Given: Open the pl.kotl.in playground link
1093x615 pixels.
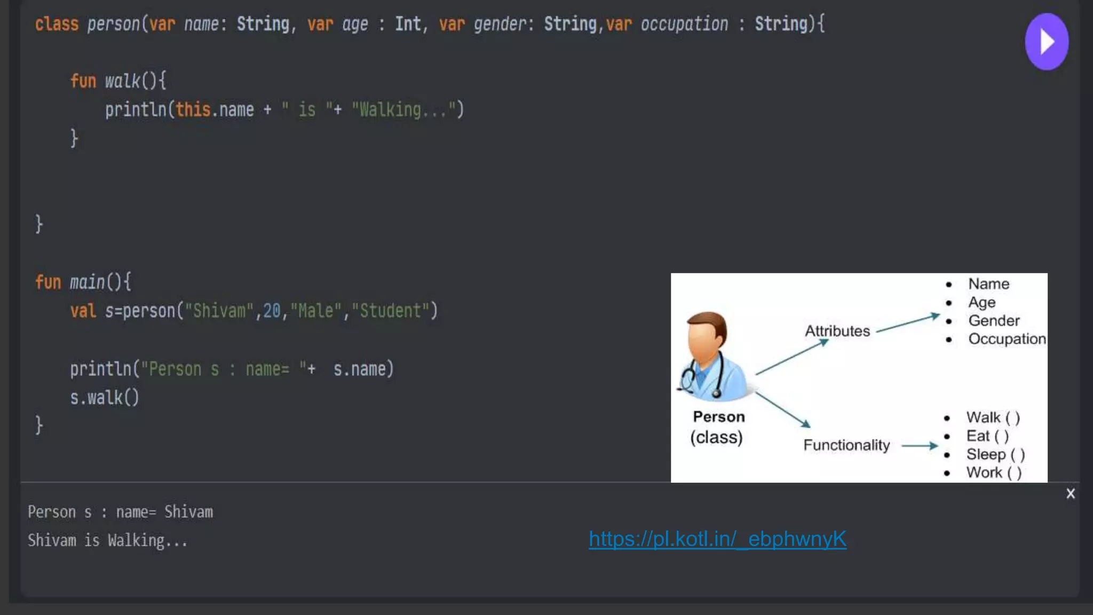Looking at the screenshot, I should (x=717, y=539).
